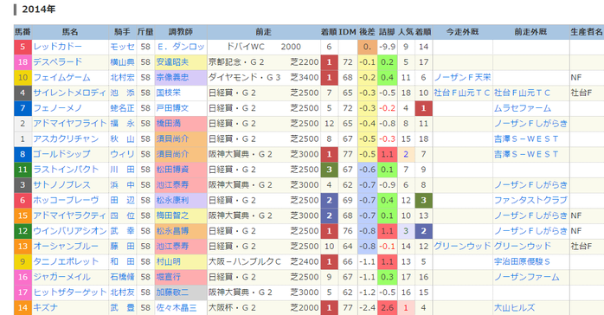Click 2.6 詰脚 value in キズナ row
This screenshot has height=315, width=604.
(x=387, y=308)
